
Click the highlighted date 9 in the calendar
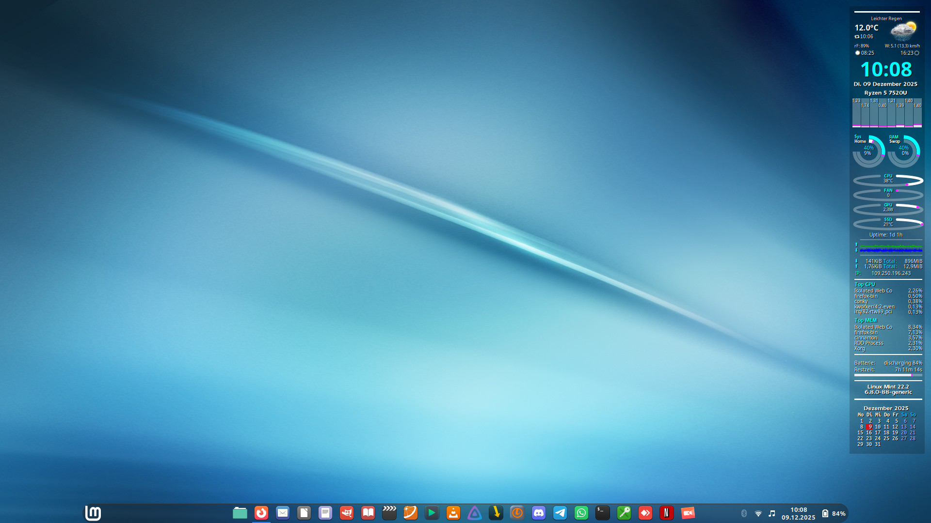coord(869,427)
